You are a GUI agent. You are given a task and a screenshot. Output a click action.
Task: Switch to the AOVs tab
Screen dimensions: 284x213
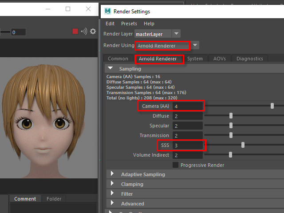(x=219, y=59)
